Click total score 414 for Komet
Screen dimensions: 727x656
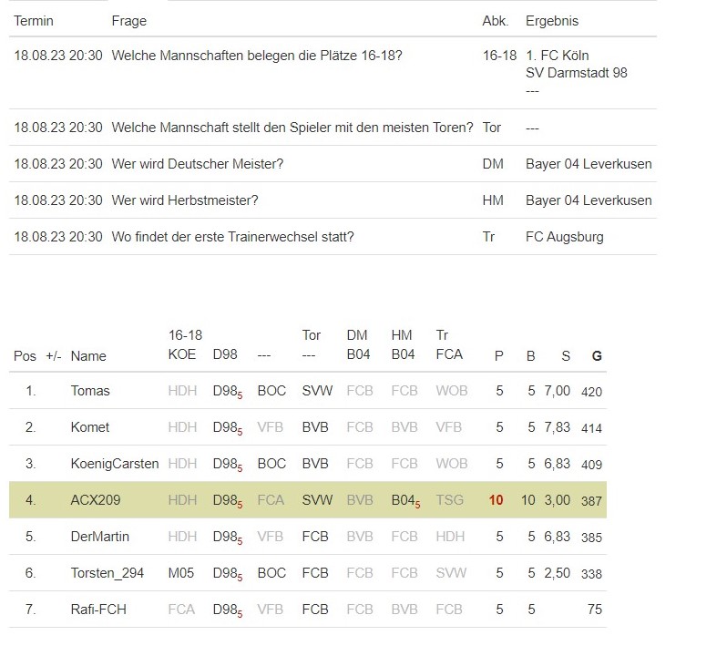[x=591, y=428]
